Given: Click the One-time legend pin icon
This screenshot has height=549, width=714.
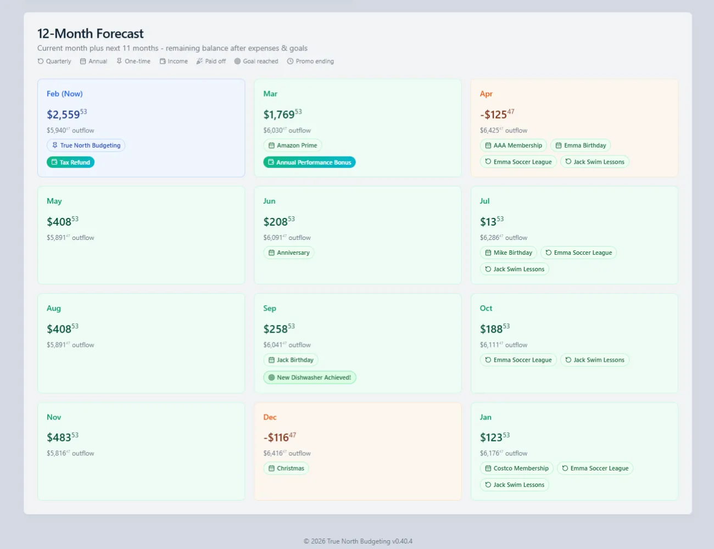Looking at the screenshot, I should (x=119, y=61).
